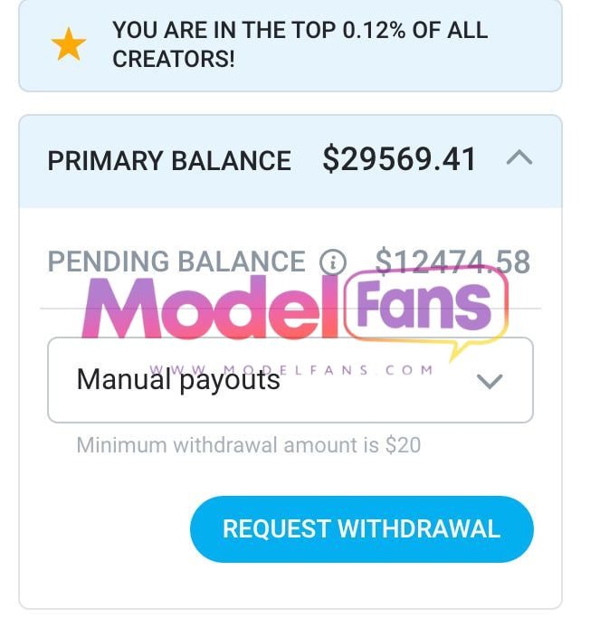
Task: Click the word CREATORS! in the banner
Action: click(x=174, y=59)
